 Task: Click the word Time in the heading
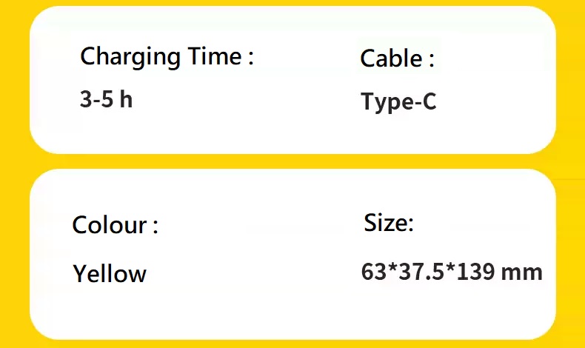[x=215, y=56]
